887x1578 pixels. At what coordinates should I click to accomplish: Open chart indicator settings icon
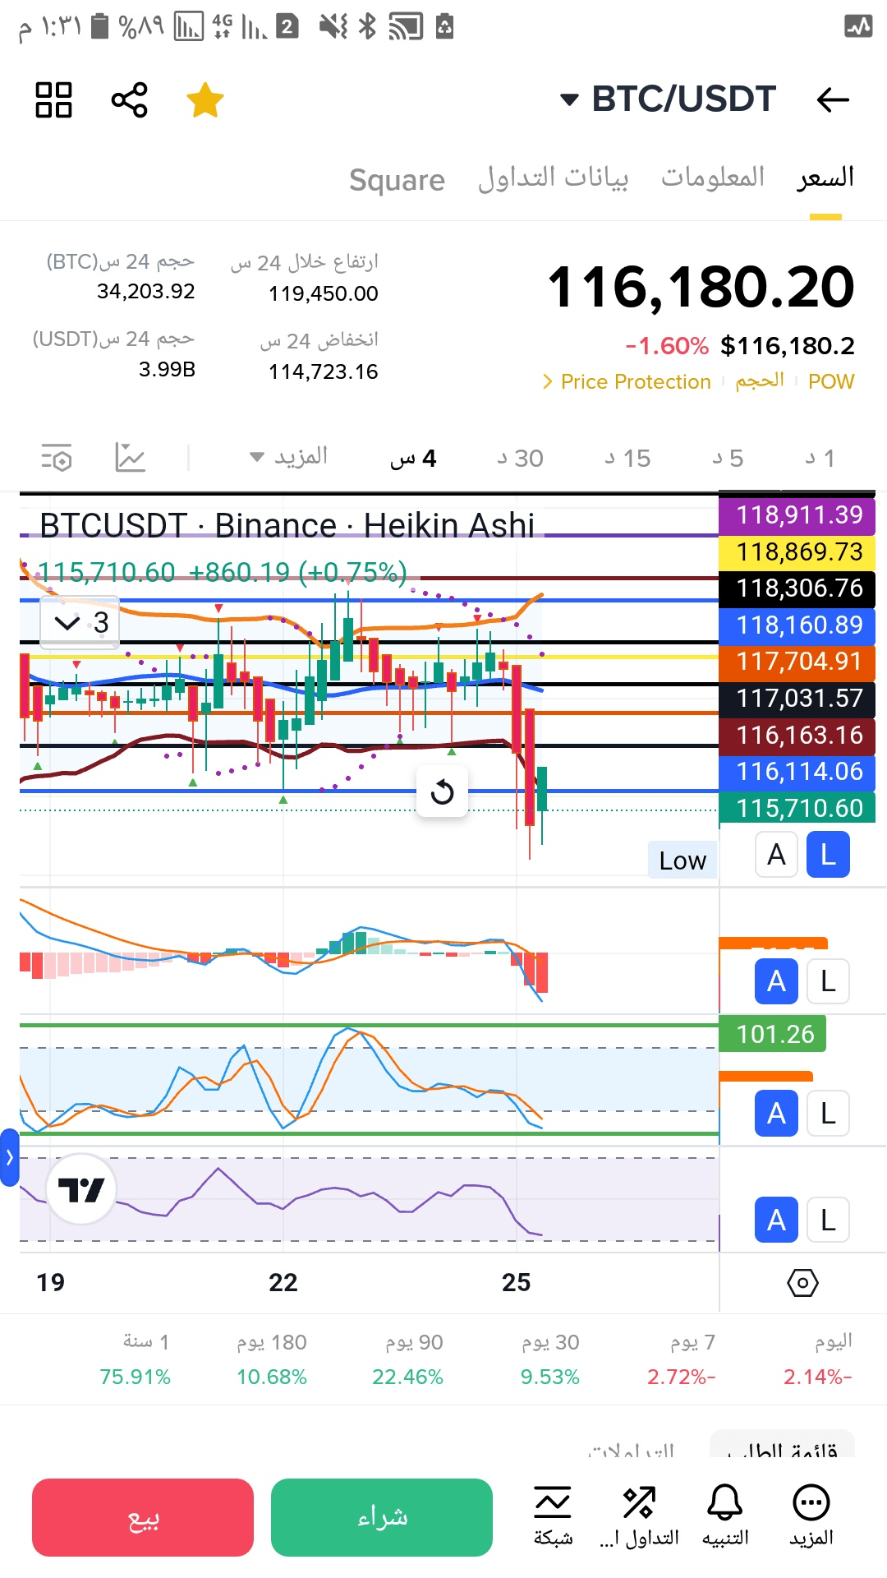(57, 458)
